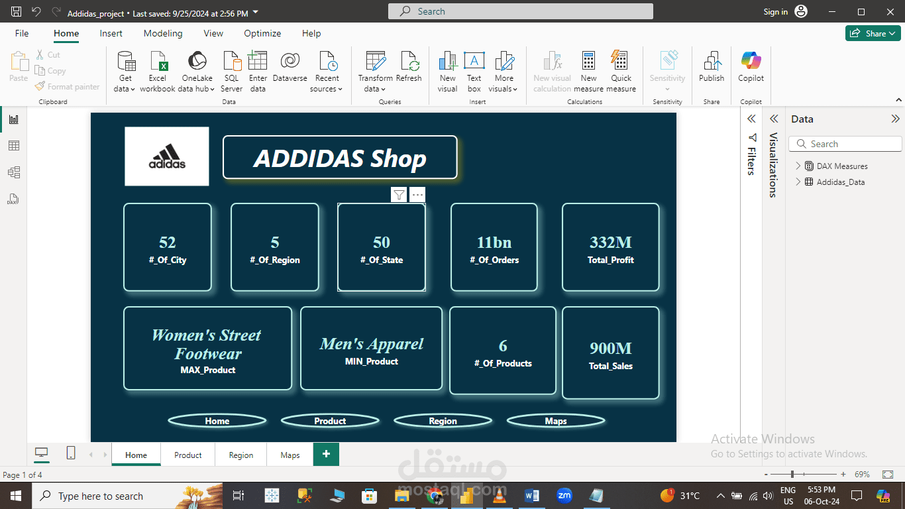This screenshot has height=509, width=905.
Task: Click the Home oval button on the dashboard
Action: (217, 420)
